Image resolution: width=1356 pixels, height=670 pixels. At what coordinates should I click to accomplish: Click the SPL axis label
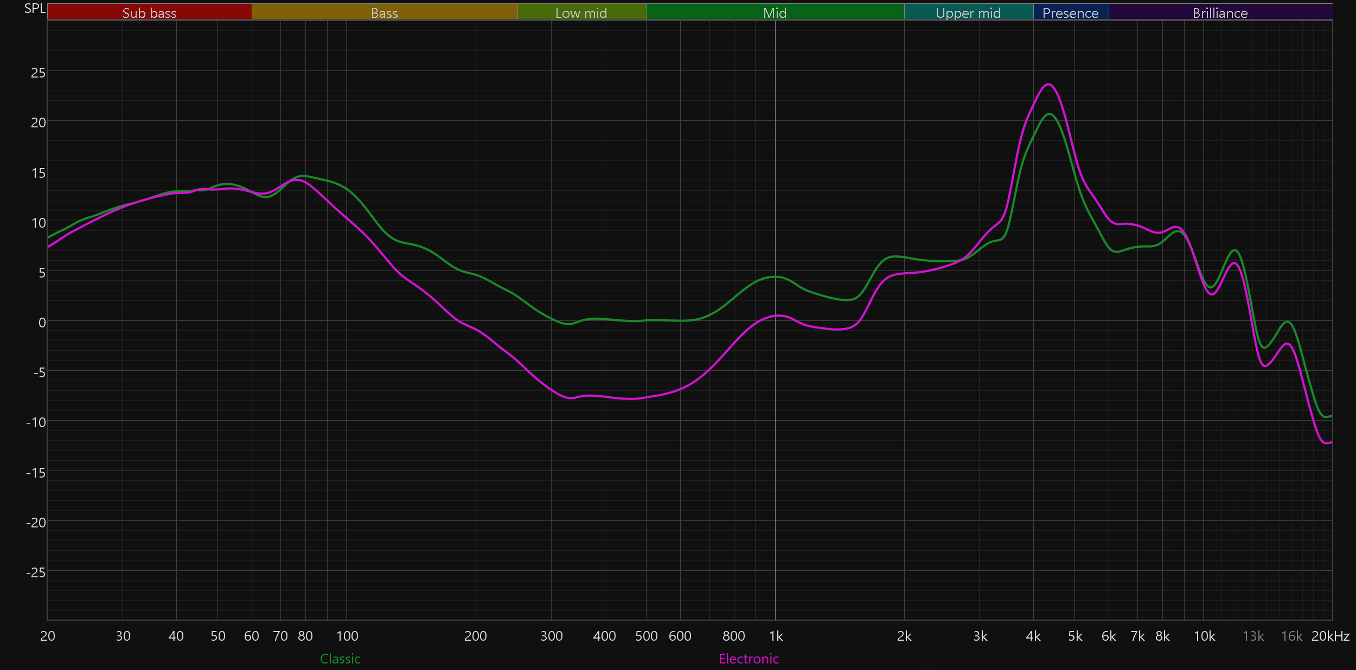35,9
